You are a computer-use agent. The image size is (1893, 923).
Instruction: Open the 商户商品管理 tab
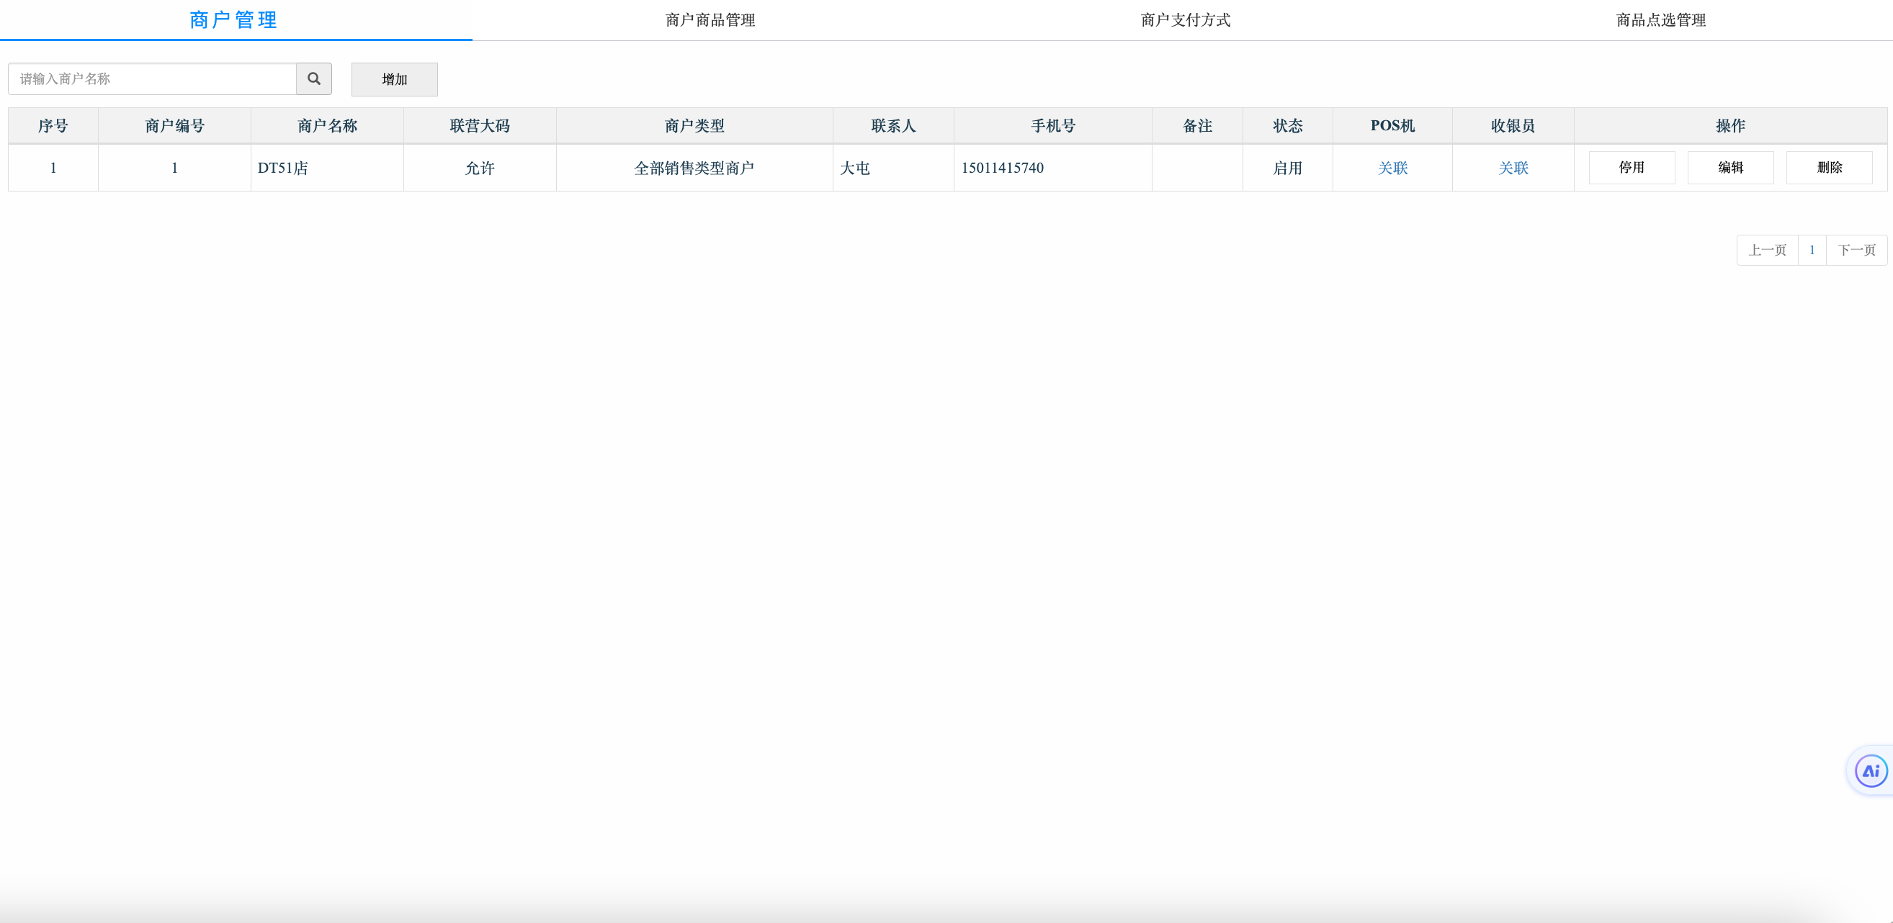[710, 20]
